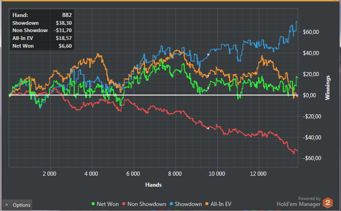Image resolution: width=341 pixels, height=211 pixels.
Task: Expand the Options panel chevron
Action: pyautogui.click(x=7, y=205)
